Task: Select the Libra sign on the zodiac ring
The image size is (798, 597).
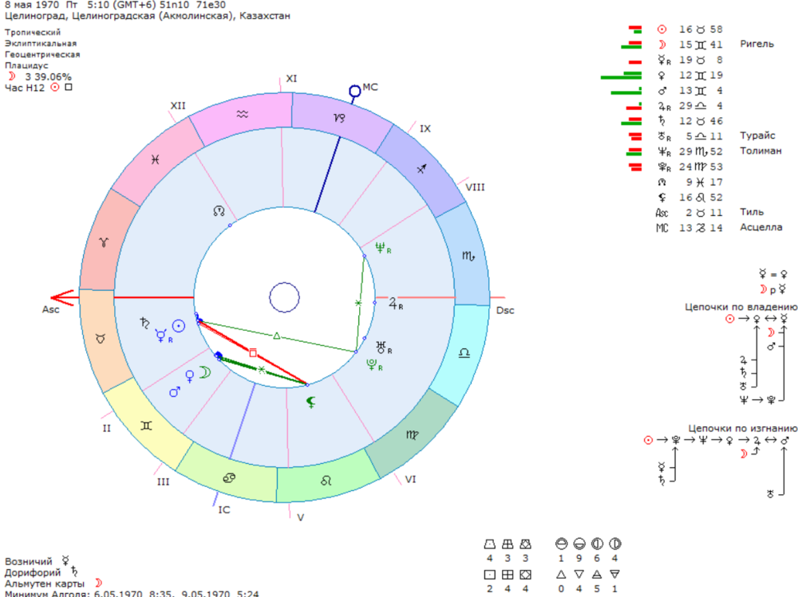Action: tap(464, 353)
